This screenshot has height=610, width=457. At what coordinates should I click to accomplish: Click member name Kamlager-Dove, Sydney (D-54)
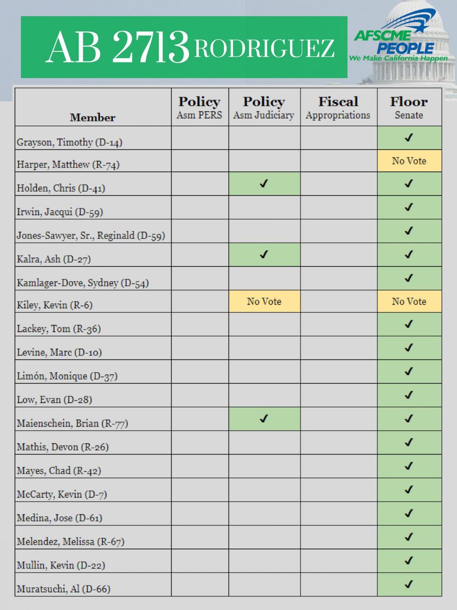coord(83,283)
